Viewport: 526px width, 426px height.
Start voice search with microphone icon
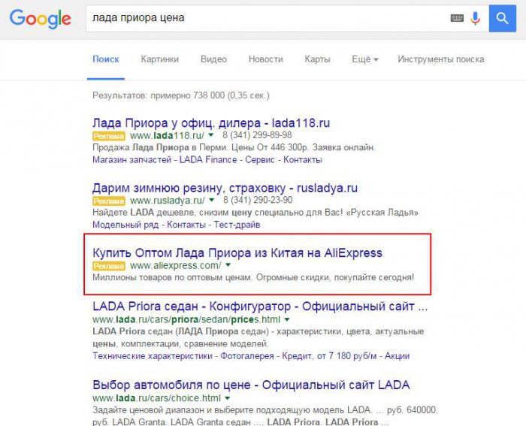pos(475,19)
